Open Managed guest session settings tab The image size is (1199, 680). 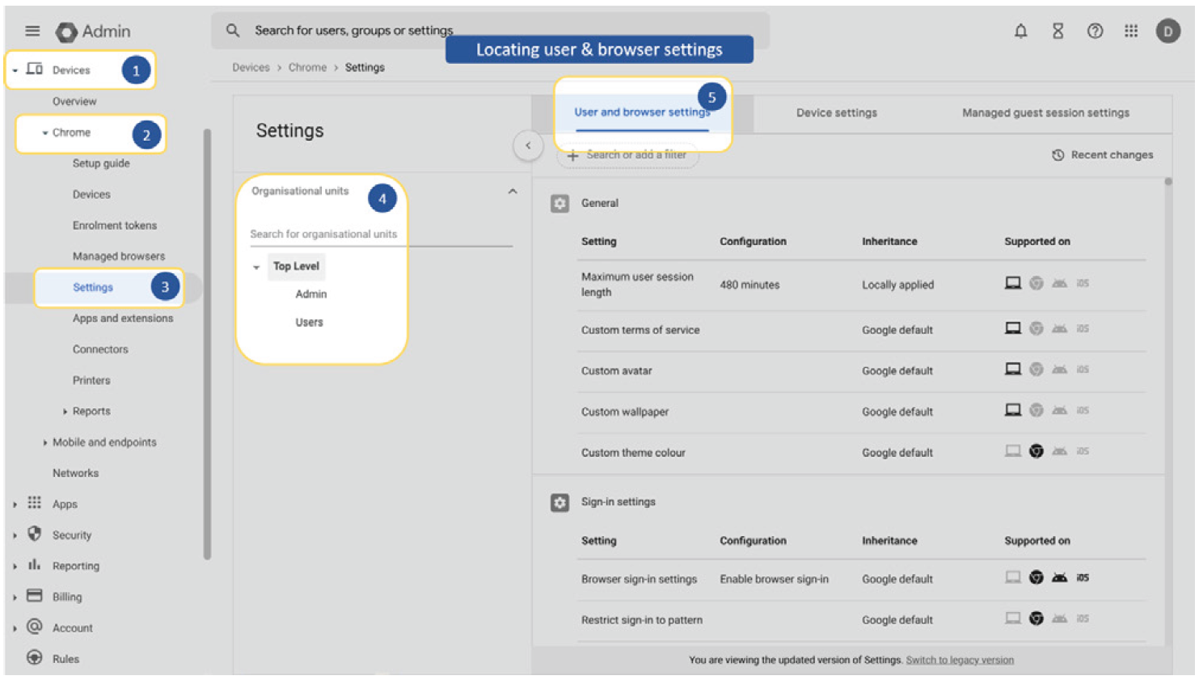click(1045, 112)
